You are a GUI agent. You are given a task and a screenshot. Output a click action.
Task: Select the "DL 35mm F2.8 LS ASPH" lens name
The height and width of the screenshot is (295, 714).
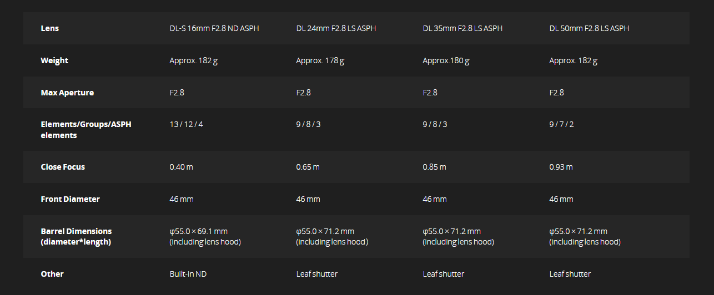coord(462,28)
